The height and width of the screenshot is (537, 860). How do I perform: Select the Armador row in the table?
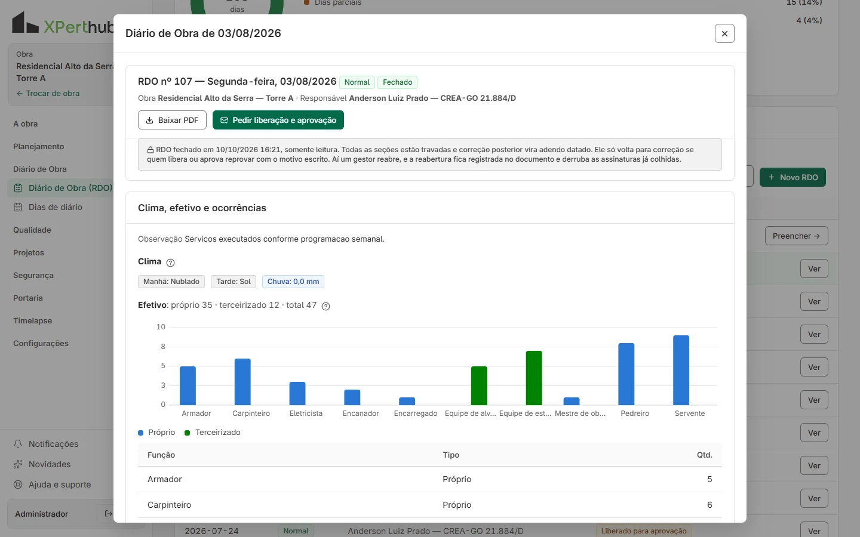pyautogui.click(x=430, y=479)
